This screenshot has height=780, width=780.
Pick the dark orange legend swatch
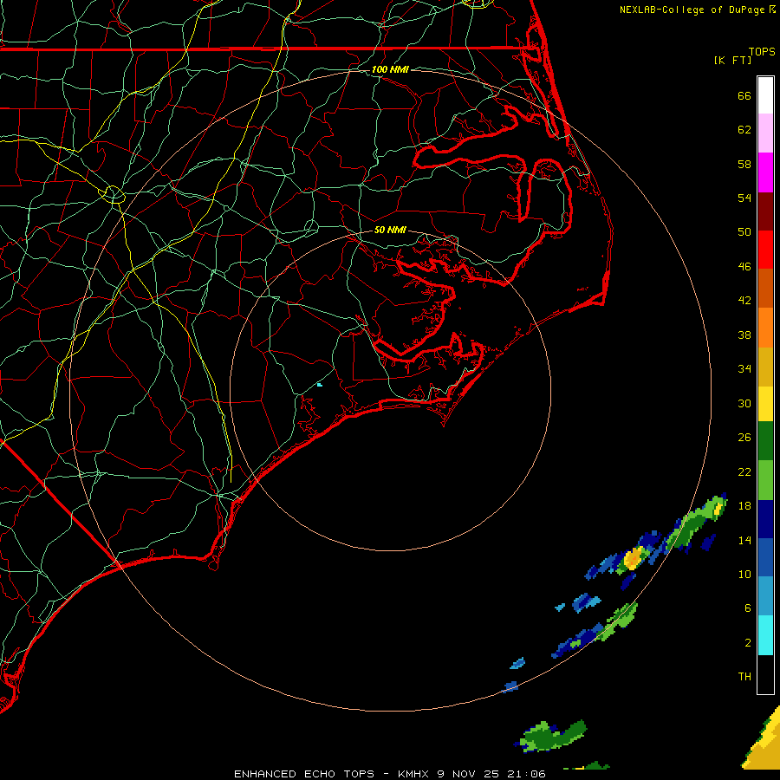765,289
